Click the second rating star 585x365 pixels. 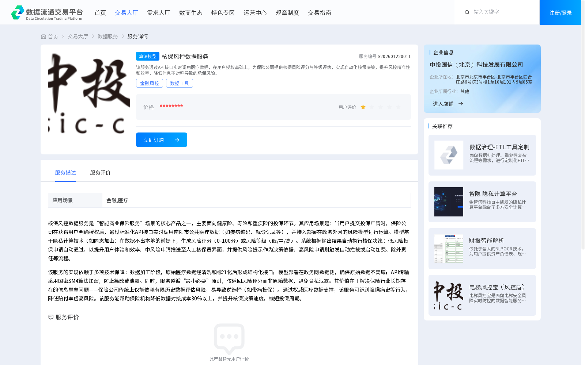(372, 107)
